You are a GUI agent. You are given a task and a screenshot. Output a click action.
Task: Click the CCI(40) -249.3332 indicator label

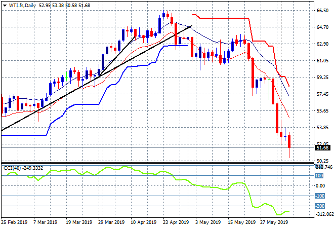(x=23, y=168)
